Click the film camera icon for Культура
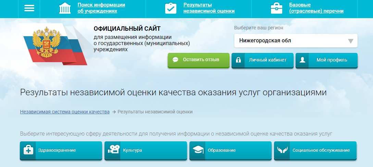Screen dimensions: 373x167 pos(113,150)
